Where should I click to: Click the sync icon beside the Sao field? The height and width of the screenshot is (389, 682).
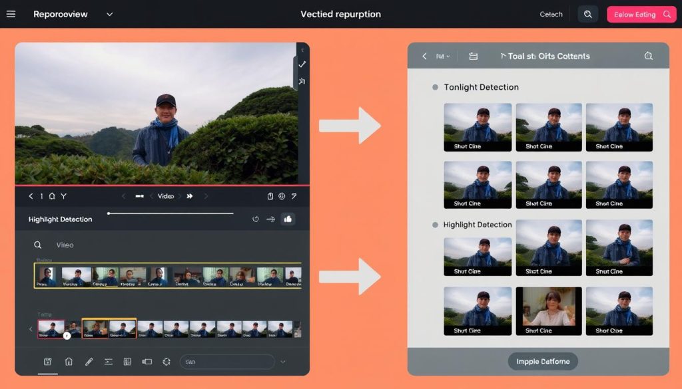[x=167, y=362]
